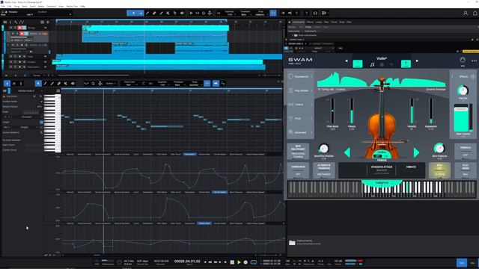Viewport: 479px width, 269px height.
Task: Open the File menu
Action: 3,6
